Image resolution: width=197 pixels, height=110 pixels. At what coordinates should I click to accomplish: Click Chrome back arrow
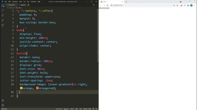click(x=101, y=5)
